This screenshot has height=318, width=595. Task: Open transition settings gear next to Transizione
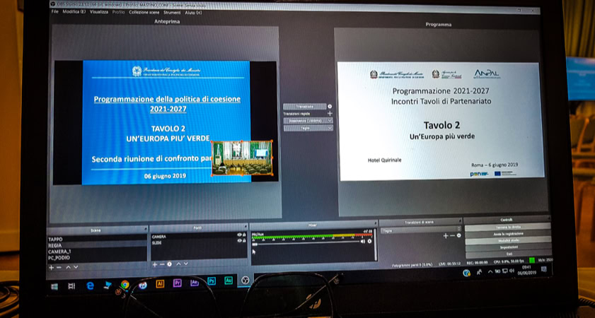click(x=330, y=106)
